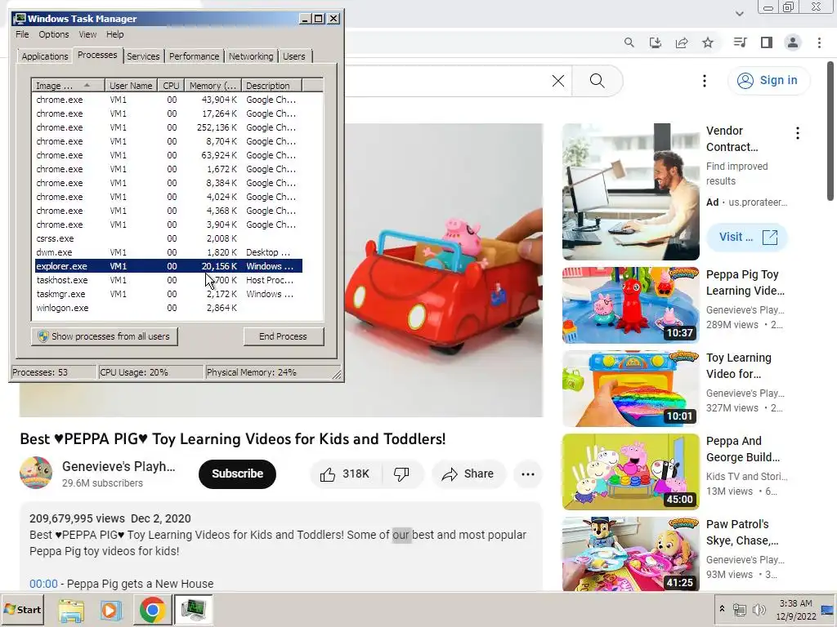Show hidden tray icons arrow
Screen dimensions: 837x627
coord(722,609)
